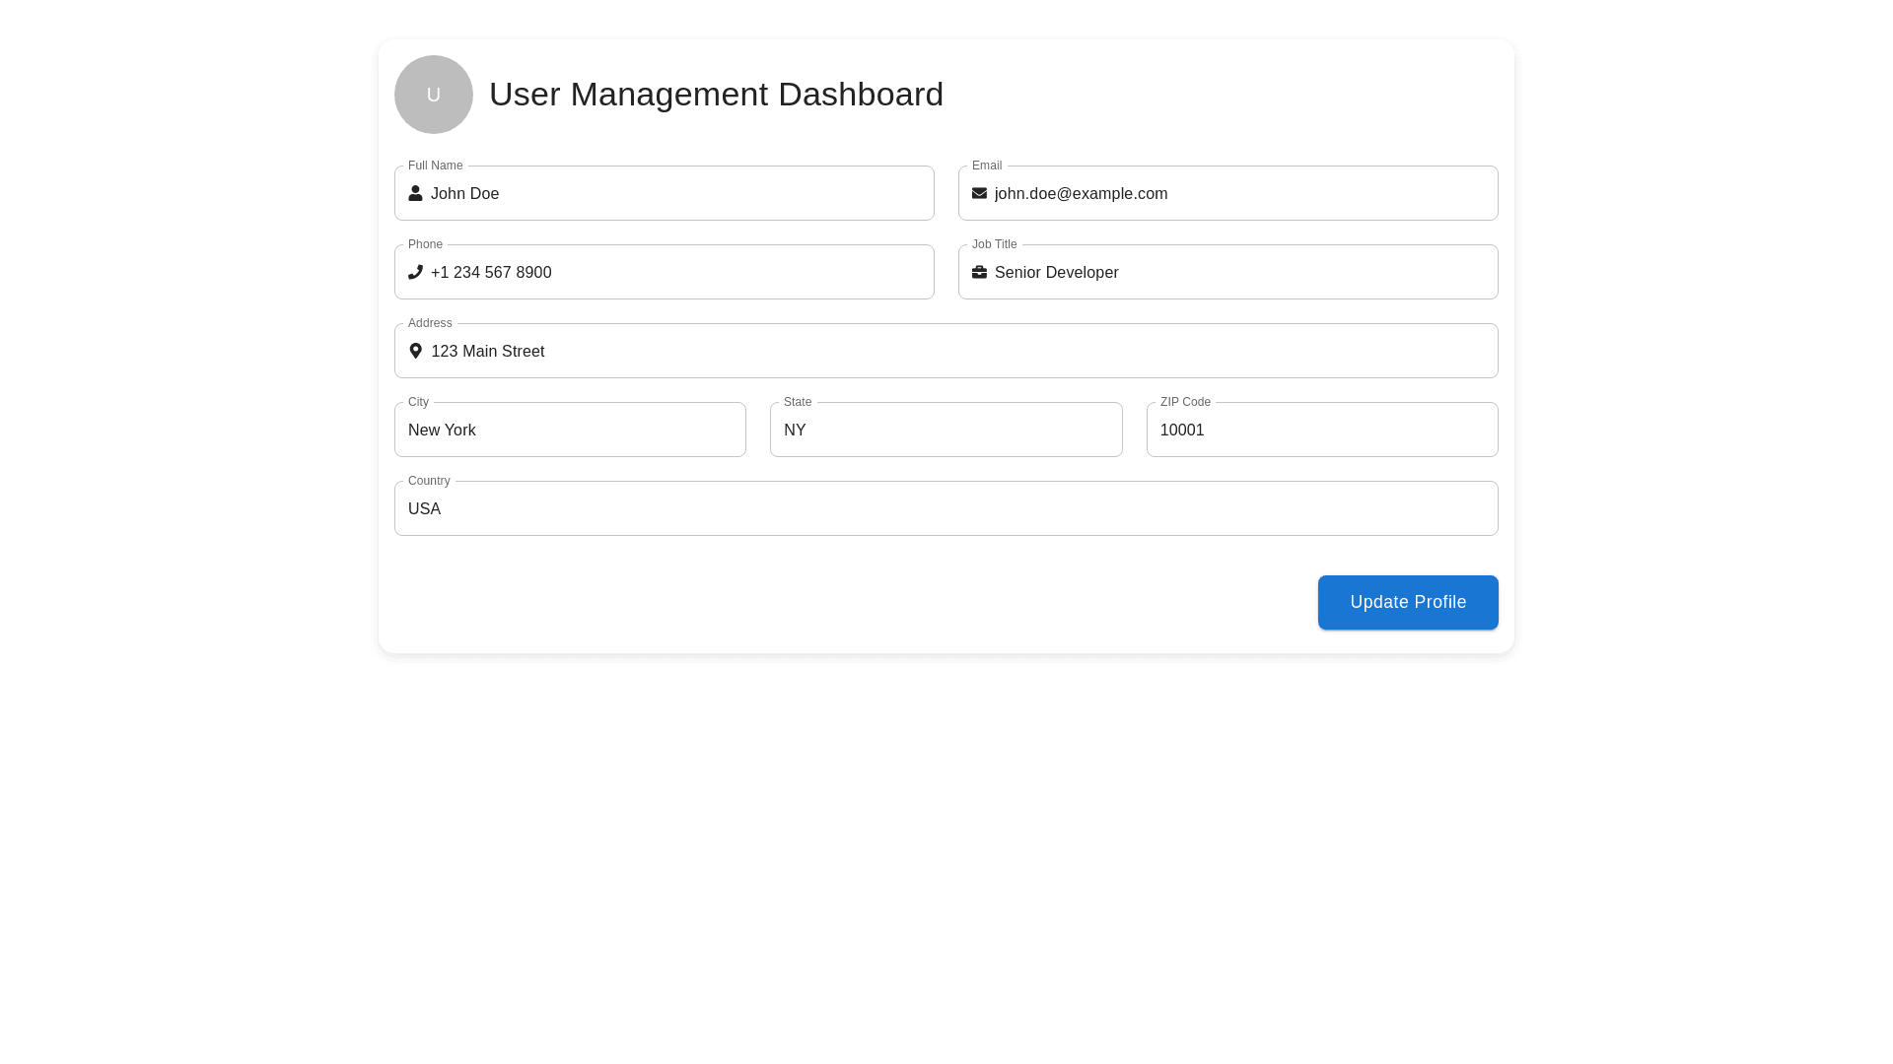Click the phone handset icon
The width and height of the screenshot is (1893, 1064).
point(415,273)
